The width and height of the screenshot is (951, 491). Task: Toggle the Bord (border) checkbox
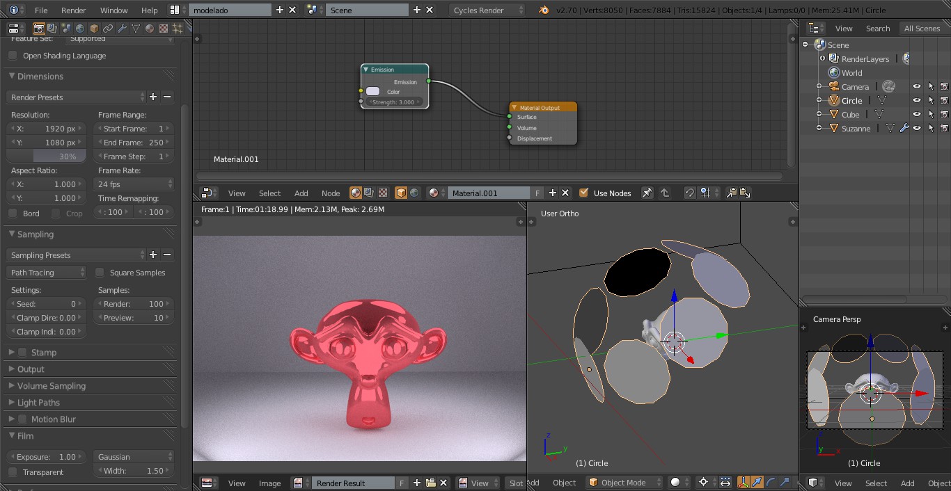[x=13, y=214]
